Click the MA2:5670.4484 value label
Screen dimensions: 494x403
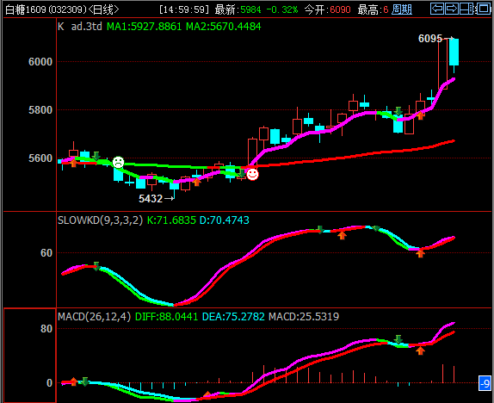tap(224, 27)
